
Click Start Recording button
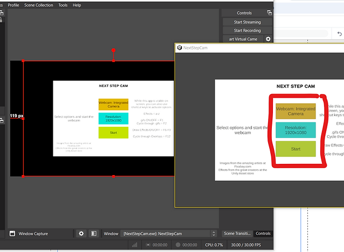(247, 31)
